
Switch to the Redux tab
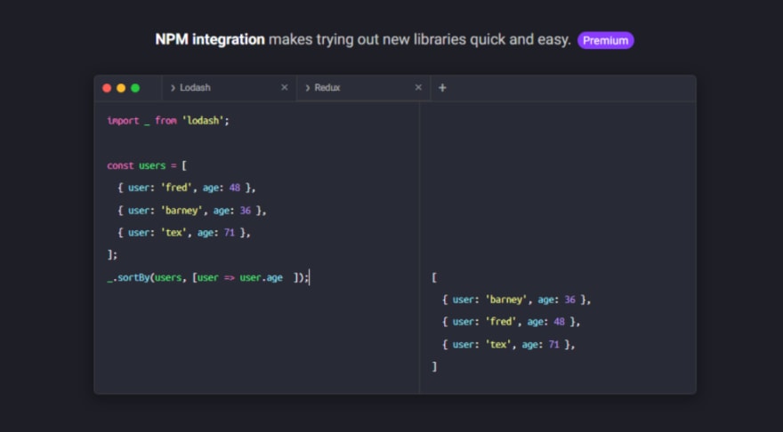(x=364, y=88)
